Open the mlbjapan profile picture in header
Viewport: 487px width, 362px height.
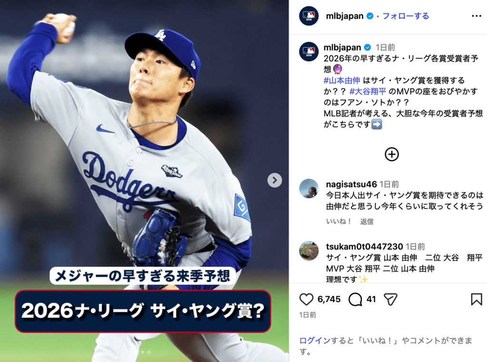pyautogui.click(x=309, y=16)
